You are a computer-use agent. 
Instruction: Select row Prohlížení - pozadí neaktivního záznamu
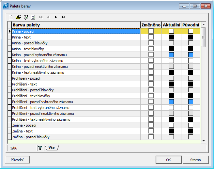(76, 114)
